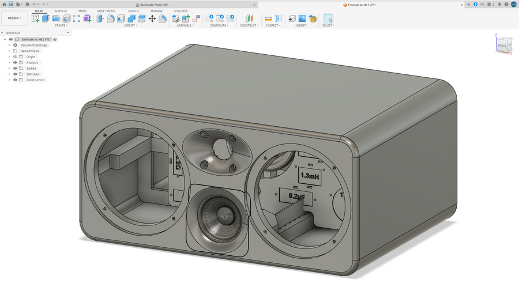Image resolution: width=519 pixels, height=302 pixels.
Task: Select the Revolve tool
Action: pos(57,18)
